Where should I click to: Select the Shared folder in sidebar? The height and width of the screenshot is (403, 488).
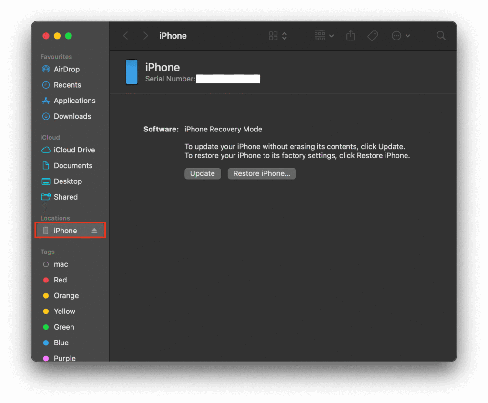tap(65, 197)
